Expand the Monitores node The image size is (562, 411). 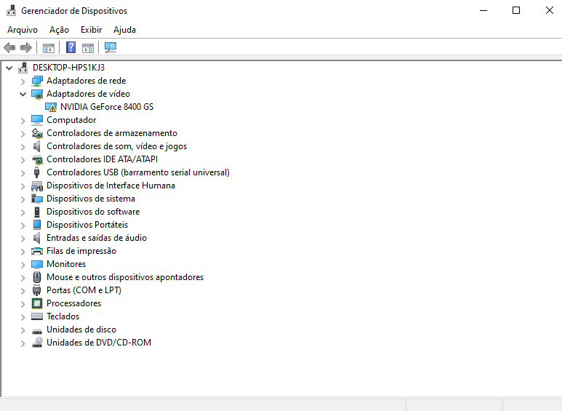[x=23, y=265]
